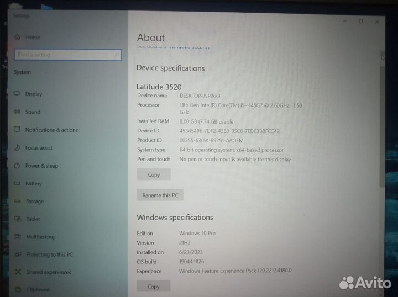Click the version value 21H2
Image resolution: width=398 pixels, height=297 pixels.
(185, 242)
